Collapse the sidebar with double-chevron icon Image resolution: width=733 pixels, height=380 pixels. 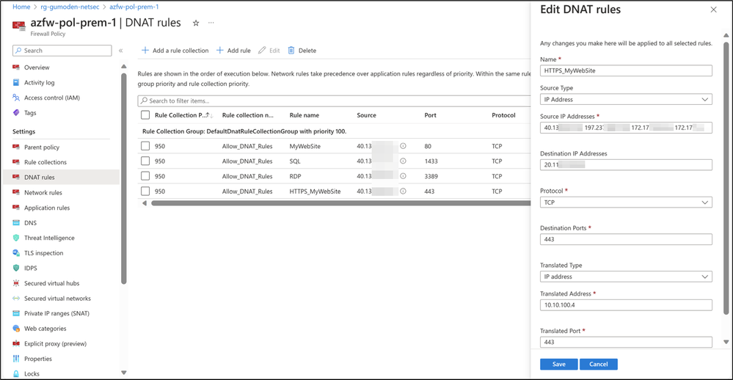coord(120,51)
